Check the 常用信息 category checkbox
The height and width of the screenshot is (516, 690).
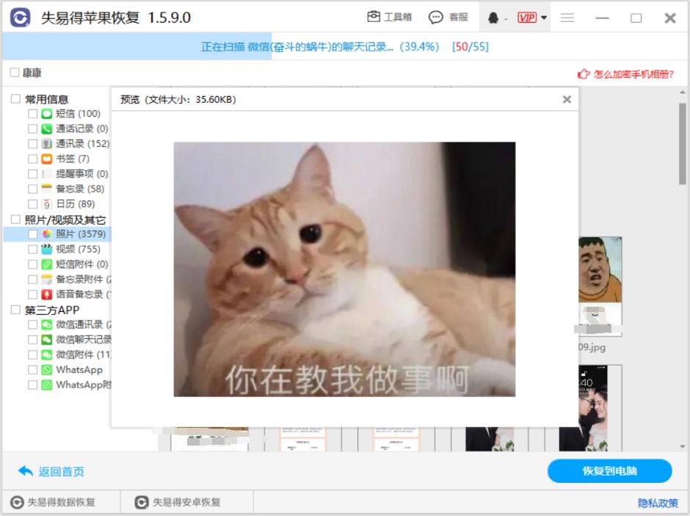pos(15,98)
